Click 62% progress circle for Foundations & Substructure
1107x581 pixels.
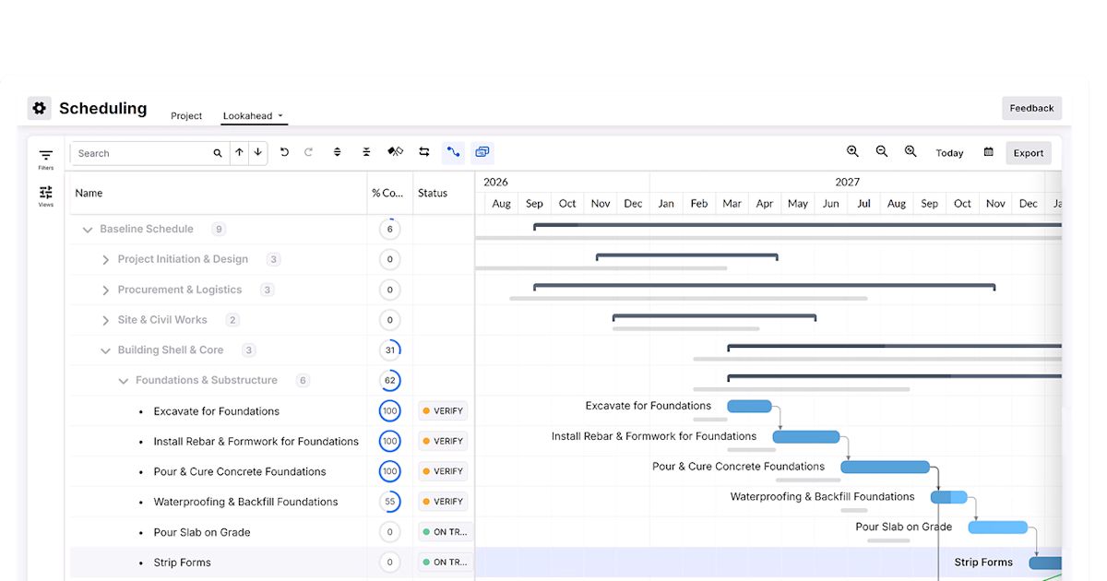coord(390,381)
